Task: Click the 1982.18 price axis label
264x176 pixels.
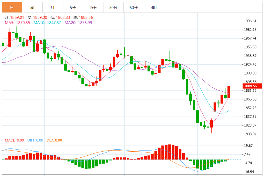Action: [x=250, y=30]
